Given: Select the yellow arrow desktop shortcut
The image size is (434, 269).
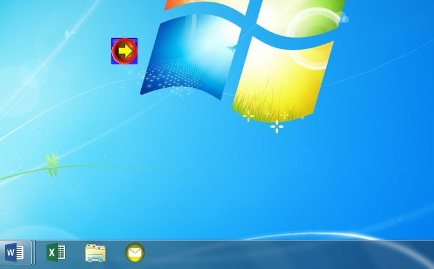Looking at the screenshot, I should click(x=125, y=51).
